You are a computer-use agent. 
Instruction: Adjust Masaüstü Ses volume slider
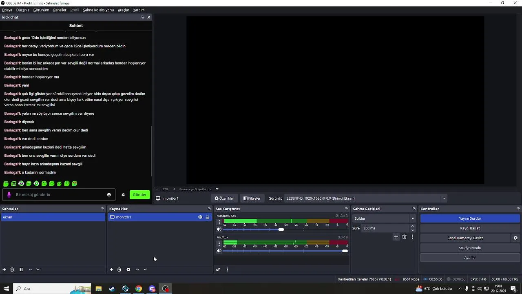click(281, 229)
